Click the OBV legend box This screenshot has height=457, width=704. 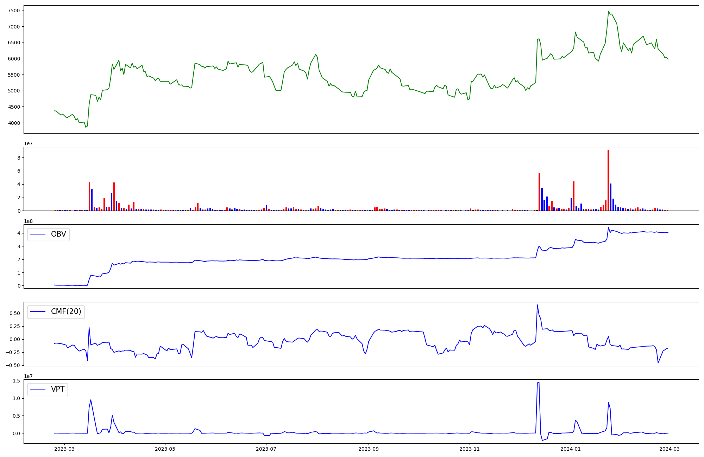[x=49, y=234]
